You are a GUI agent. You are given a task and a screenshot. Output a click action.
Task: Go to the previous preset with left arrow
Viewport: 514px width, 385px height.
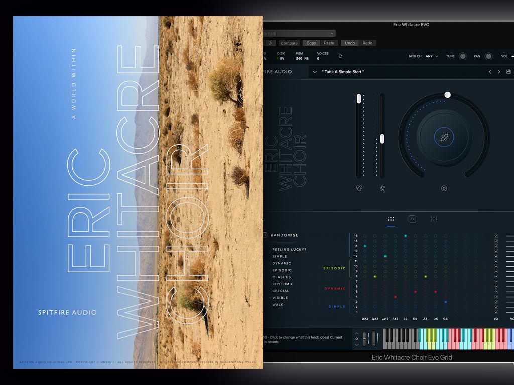pyautogui.click(x=490, y=72)
